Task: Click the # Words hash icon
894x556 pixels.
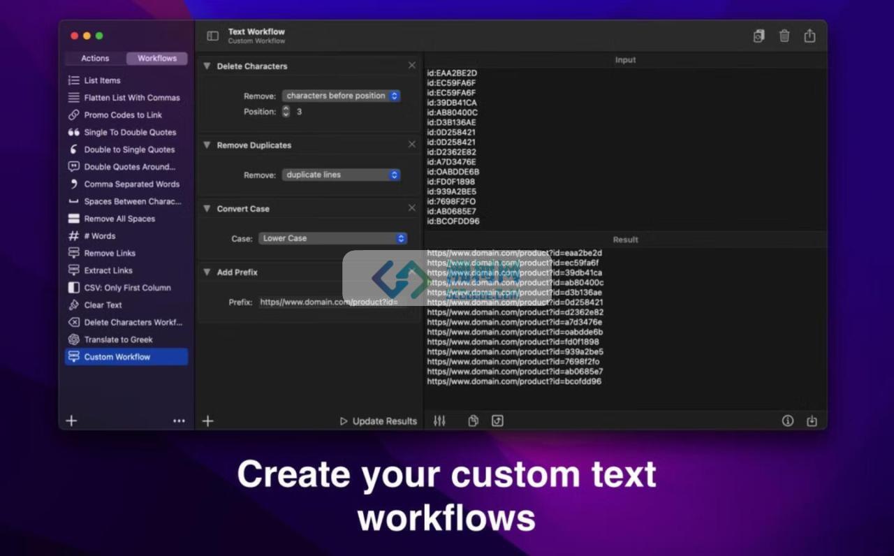Action: tap(73, 236)
